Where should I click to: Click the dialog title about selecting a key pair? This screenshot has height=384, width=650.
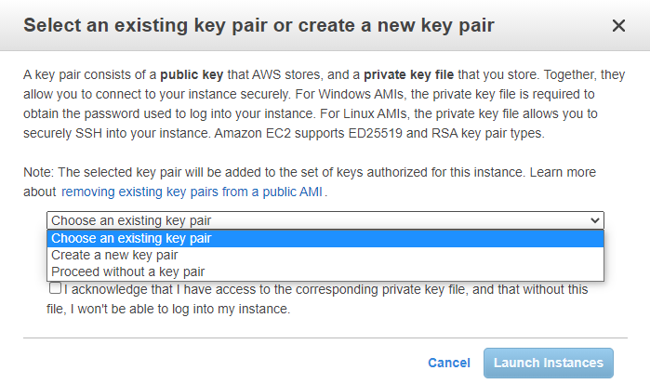click(x=259, y=26)
